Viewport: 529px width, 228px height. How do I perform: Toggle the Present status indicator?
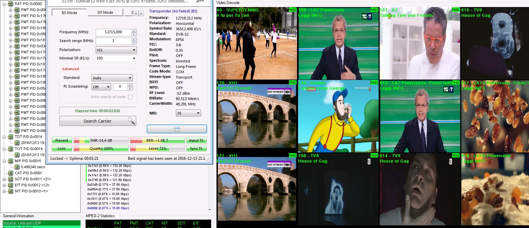coord(62,140)
